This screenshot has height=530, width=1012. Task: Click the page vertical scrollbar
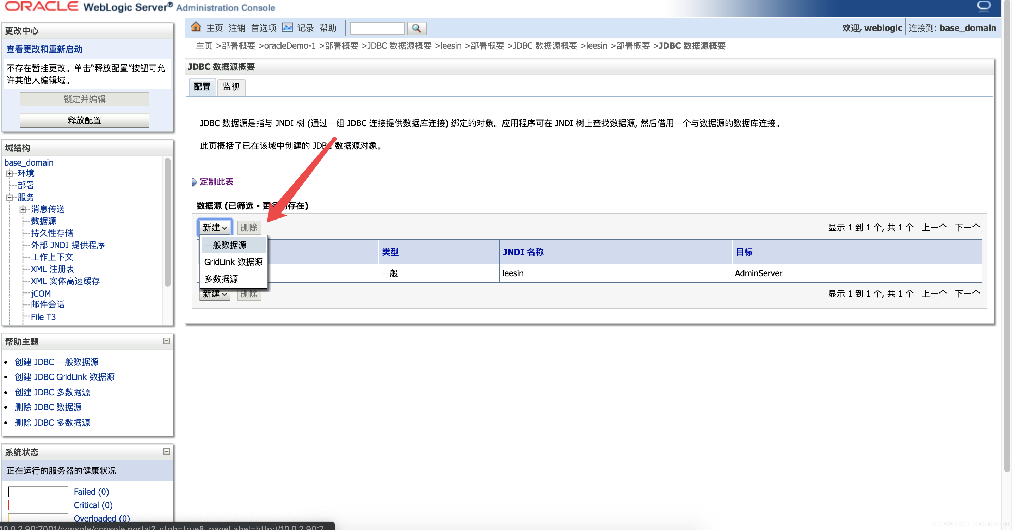[1006, 236]
